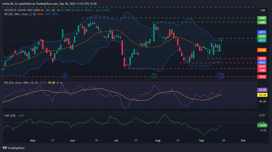The image size is (272, 152).
Task: Select the INTERTEK GROUP ORD symbol title
Action: pyautogui.click(x=30, y=10)
